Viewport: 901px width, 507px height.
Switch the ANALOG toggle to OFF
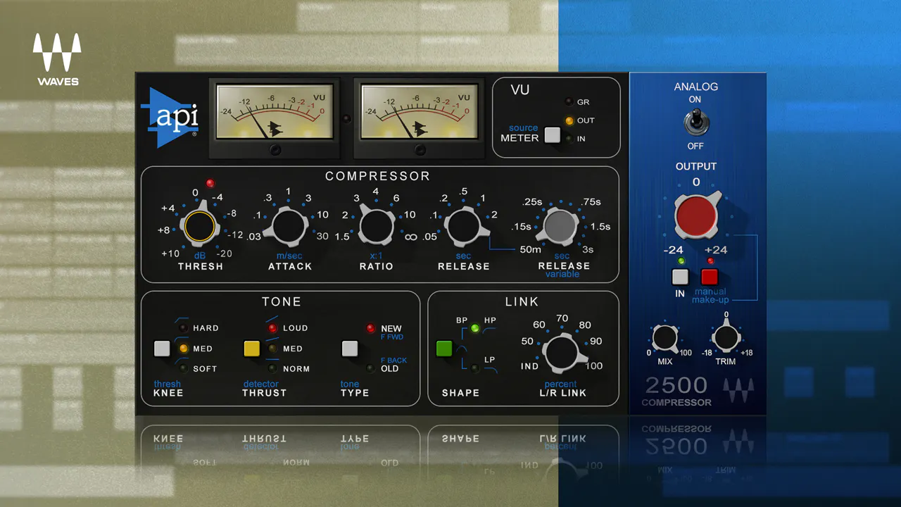click(x=695, y=127)
